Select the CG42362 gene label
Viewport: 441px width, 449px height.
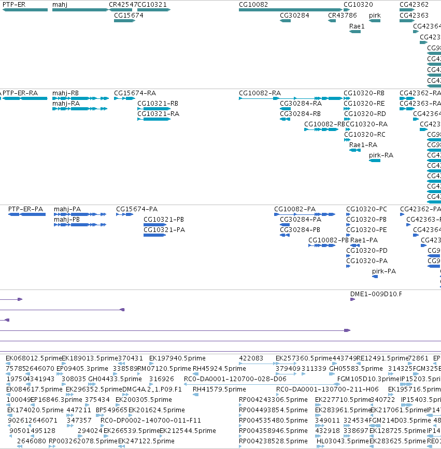pyautogui.click(x=414, y=5)
